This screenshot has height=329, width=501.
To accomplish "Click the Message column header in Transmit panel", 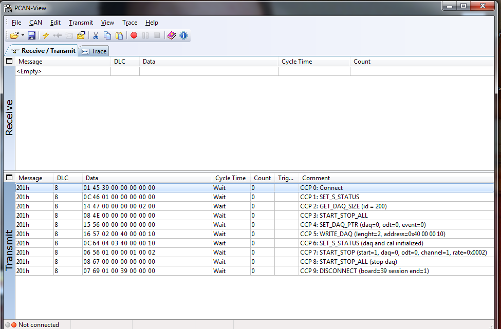I will click(34, 178).
